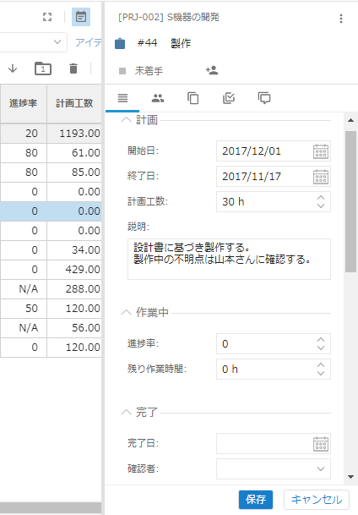The image size is (358, 515).
Task: Open the comments tab icon
Action: tap(264, 98)
